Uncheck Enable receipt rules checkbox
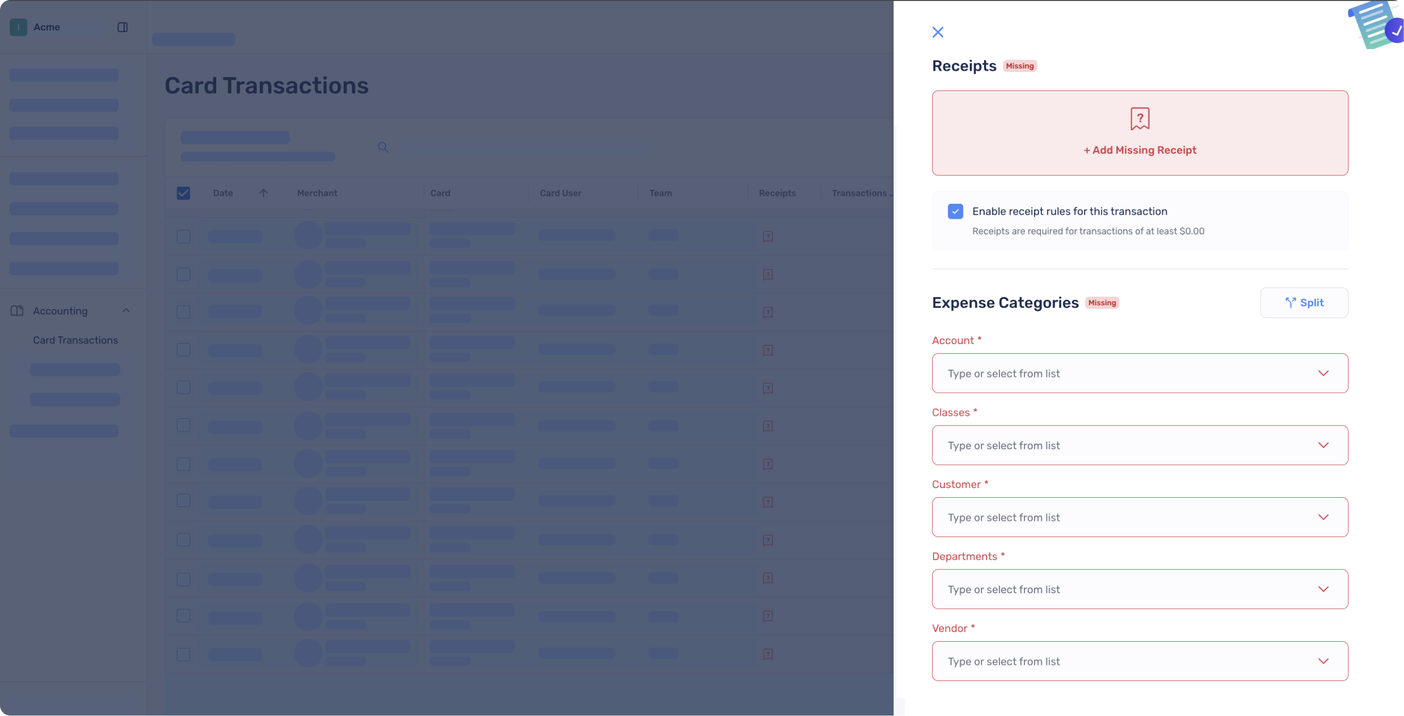Screen dimensions: 1404x716 [955, 211]
